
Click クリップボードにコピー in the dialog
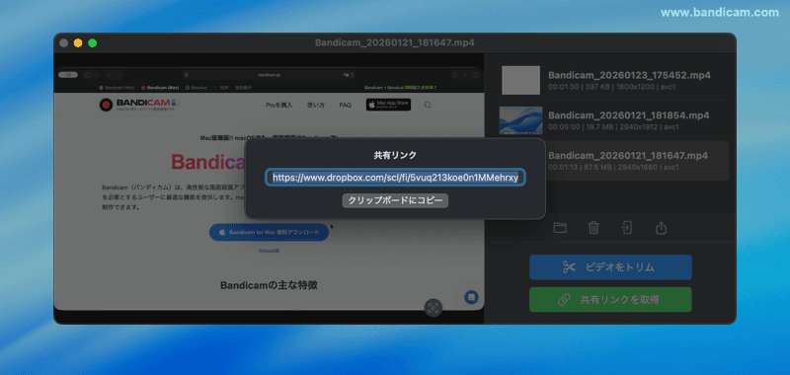coord(395,200)
